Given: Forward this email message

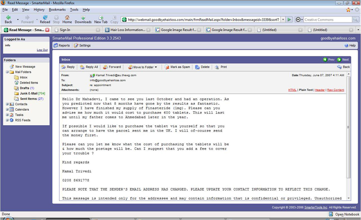Looking at the screenshot, I should [x=112, y=67].
